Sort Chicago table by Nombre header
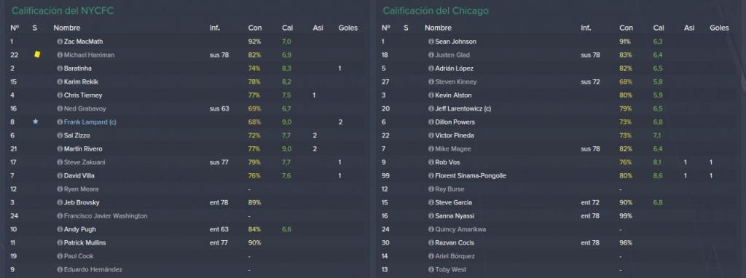The image size is (746, 278). [438, 28]
